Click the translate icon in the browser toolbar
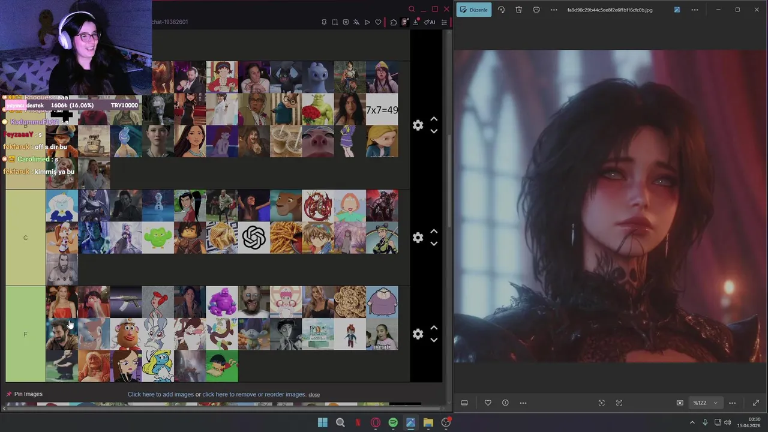The image size is (768, 432). pos(356,22)
